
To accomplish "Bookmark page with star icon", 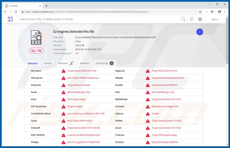I will click(200, 12).
